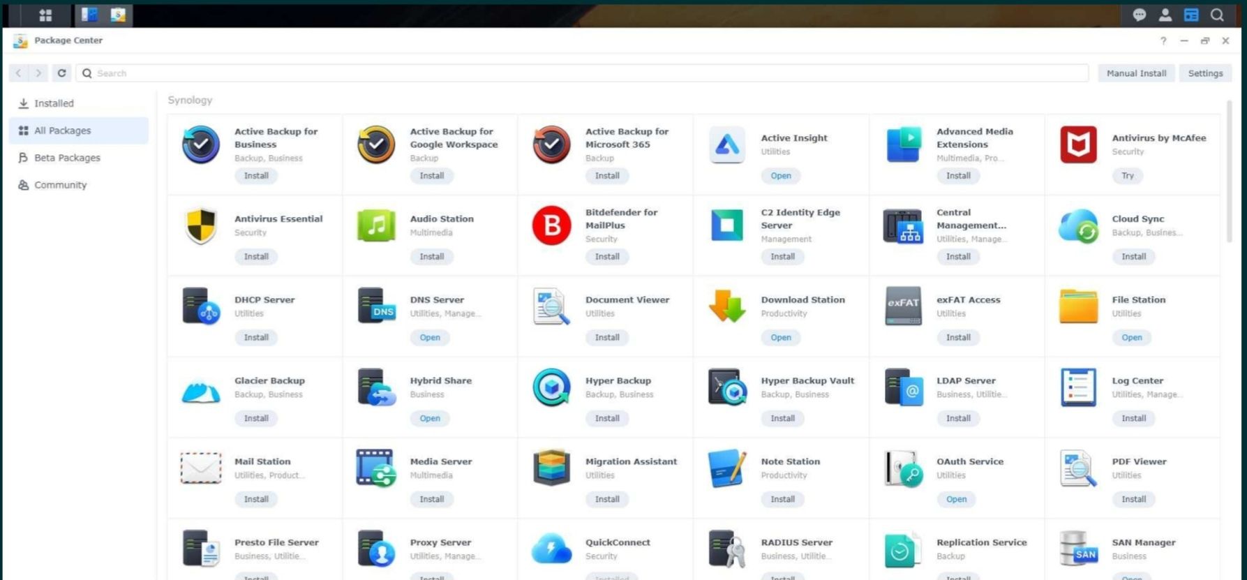Install Cloud Sync

(1134, 257)
